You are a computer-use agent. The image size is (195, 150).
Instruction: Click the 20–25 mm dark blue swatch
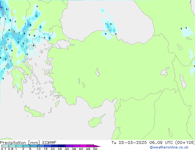point(55,146)
